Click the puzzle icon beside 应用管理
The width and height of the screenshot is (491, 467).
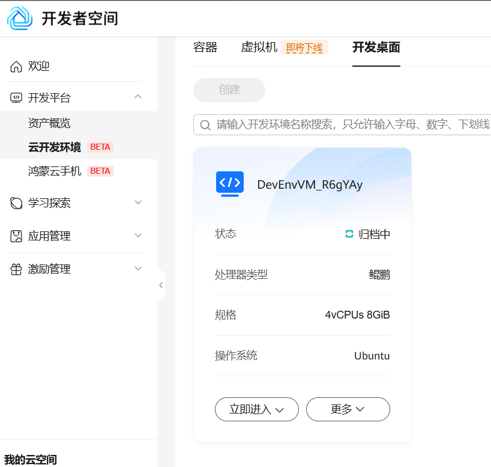pyautogui.click(x=16, y=236)
